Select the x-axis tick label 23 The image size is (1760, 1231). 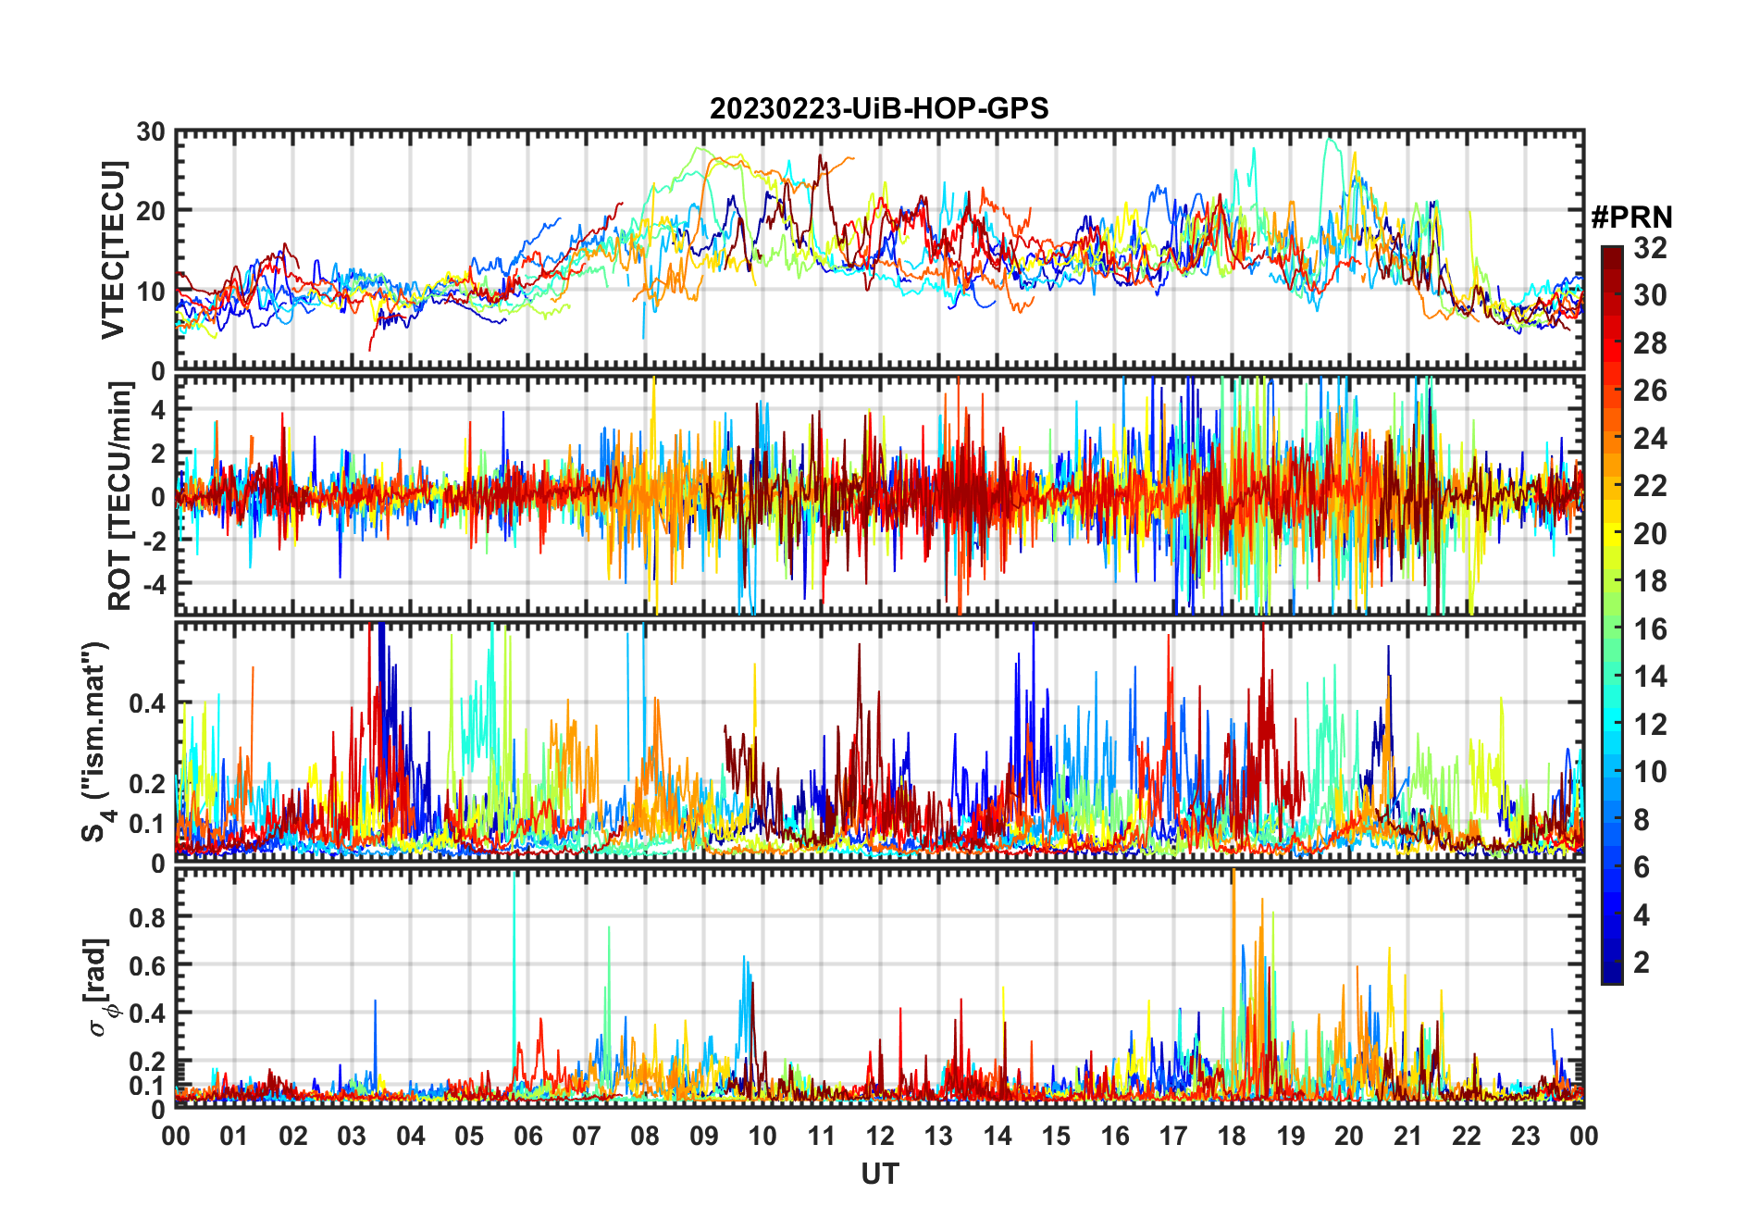pos(1525,1136)
